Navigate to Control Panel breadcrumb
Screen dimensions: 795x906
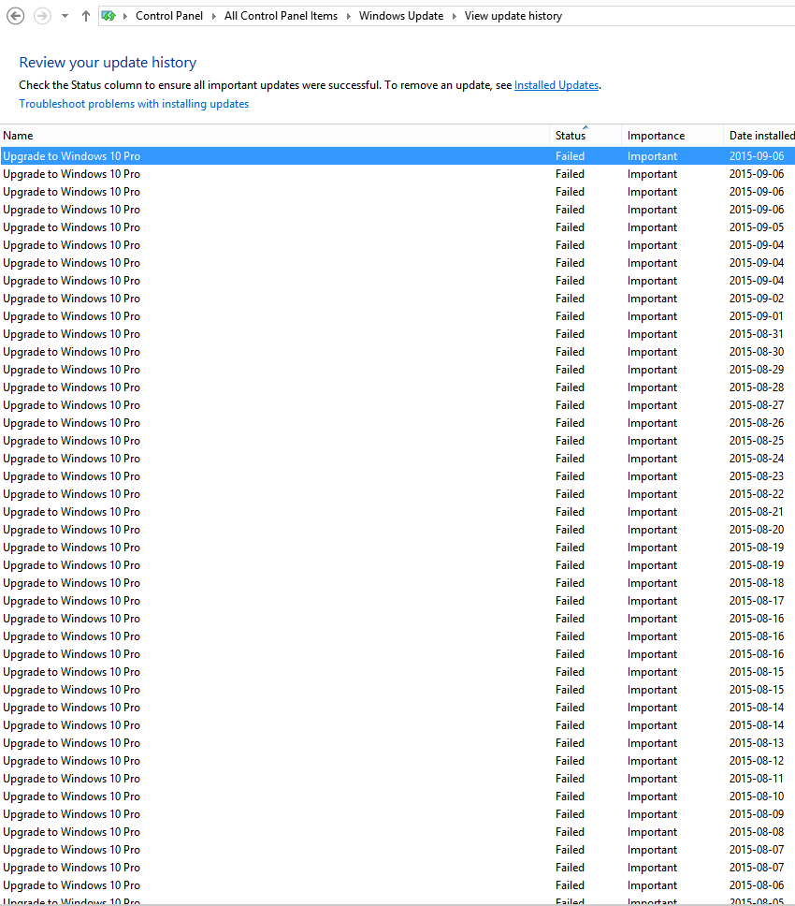[x=169, y=16]
